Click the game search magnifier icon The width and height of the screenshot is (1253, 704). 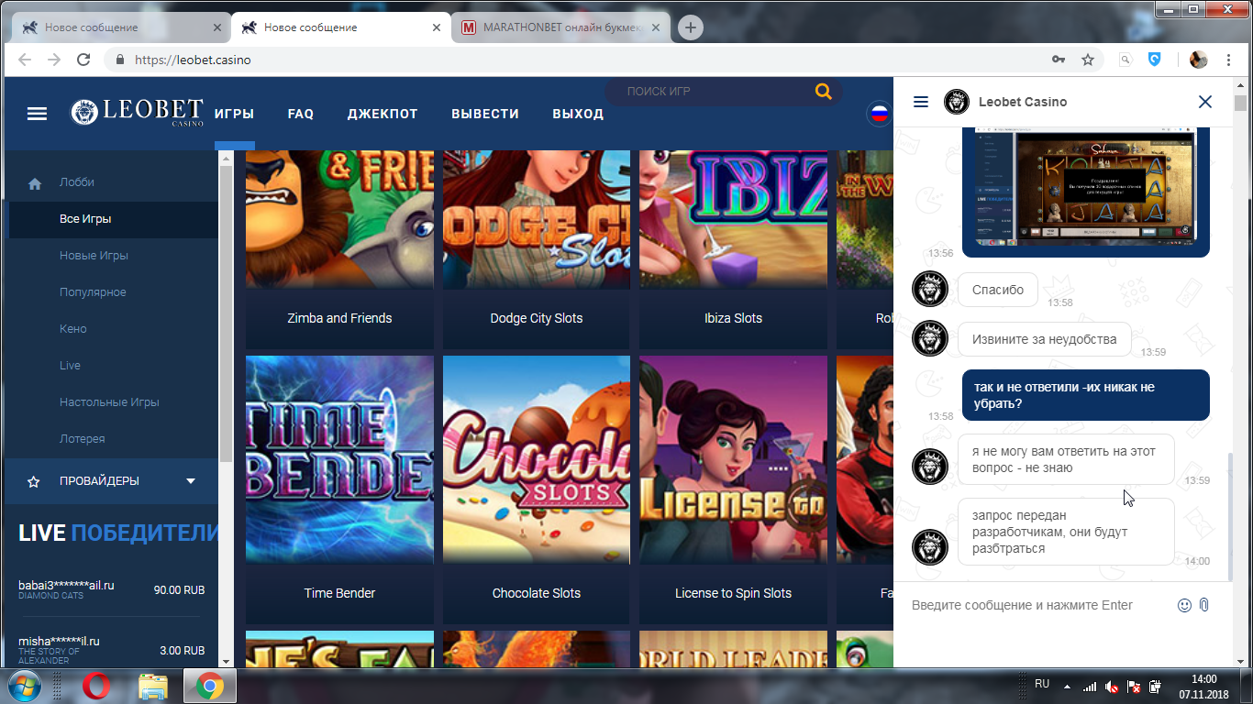823,92
